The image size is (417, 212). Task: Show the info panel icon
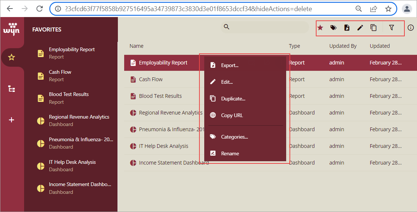pos(410,27)
